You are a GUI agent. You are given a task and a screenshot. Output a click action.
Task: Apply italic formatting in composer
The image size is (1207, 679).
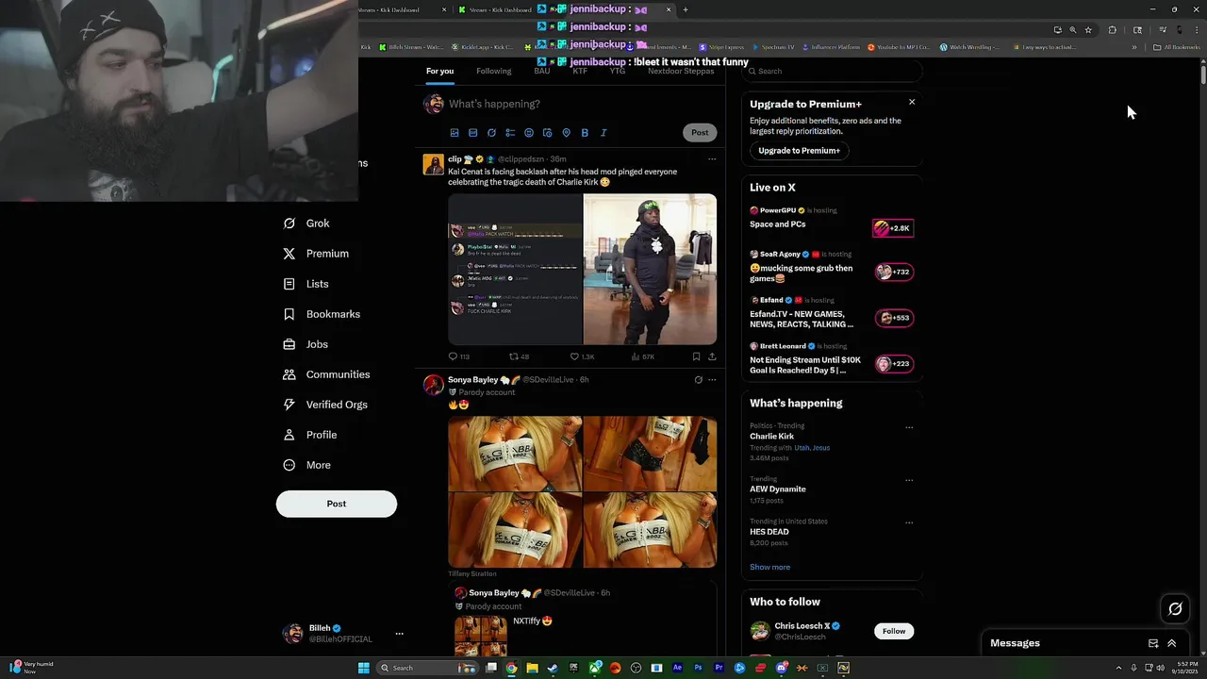[603, 133]
